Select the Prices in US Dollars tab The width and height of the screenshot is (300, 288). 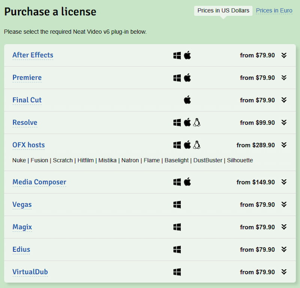(x=223, y=10)
